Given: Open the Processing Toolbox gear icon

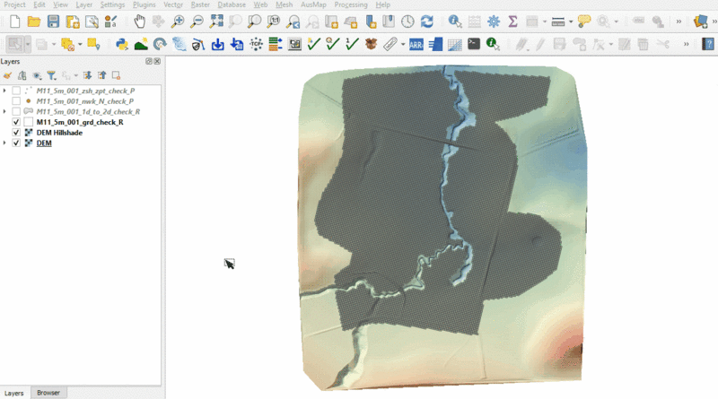Looking at the screenshot, I should click(493, 21).
